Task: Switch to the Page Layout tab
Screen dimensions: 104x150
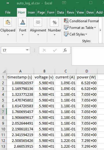Action: [x=41, y=12]
